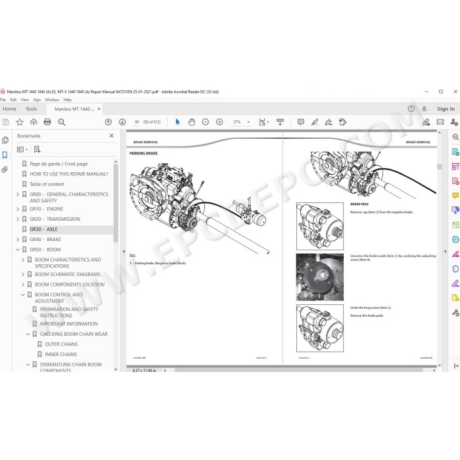Image resolution: width=460 pixels, height=460 pixels.
Task: Print the document
Action: pyautogui.click(x=47, y=122)
